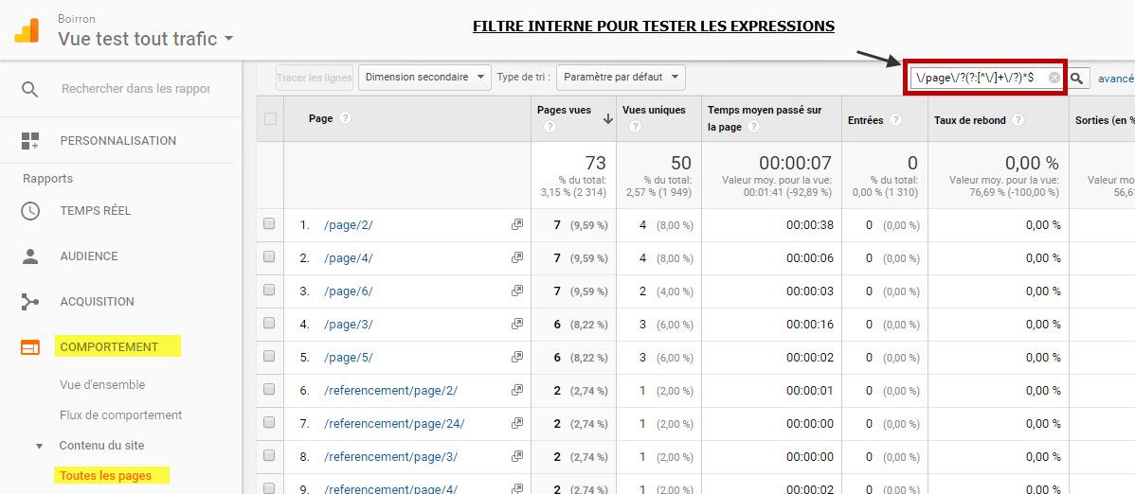
Task: Open the TEMPS RÉEL reports
Action: [x=96, y=210]
